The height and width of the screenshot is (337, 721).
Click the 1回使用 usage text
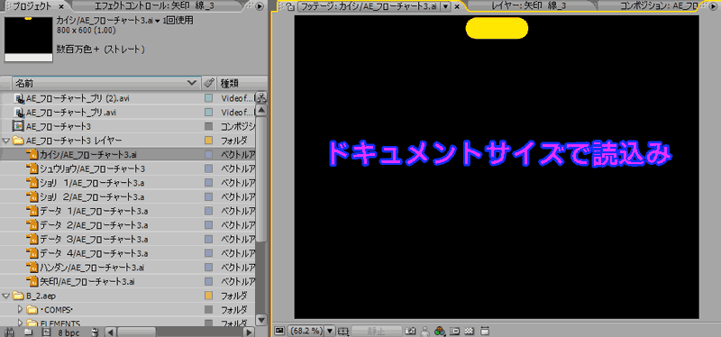(x=178, y=21)
